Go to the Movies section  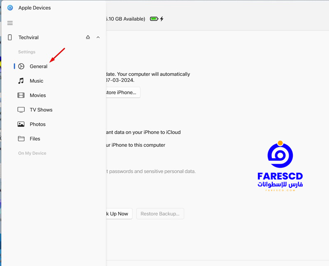[37, 95]
